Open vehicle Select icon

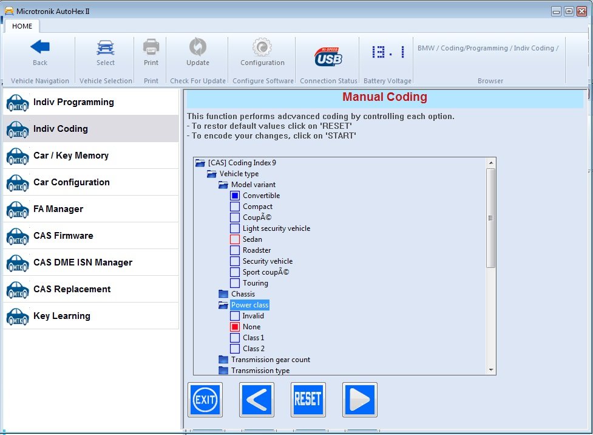click(x=106, y=48)
